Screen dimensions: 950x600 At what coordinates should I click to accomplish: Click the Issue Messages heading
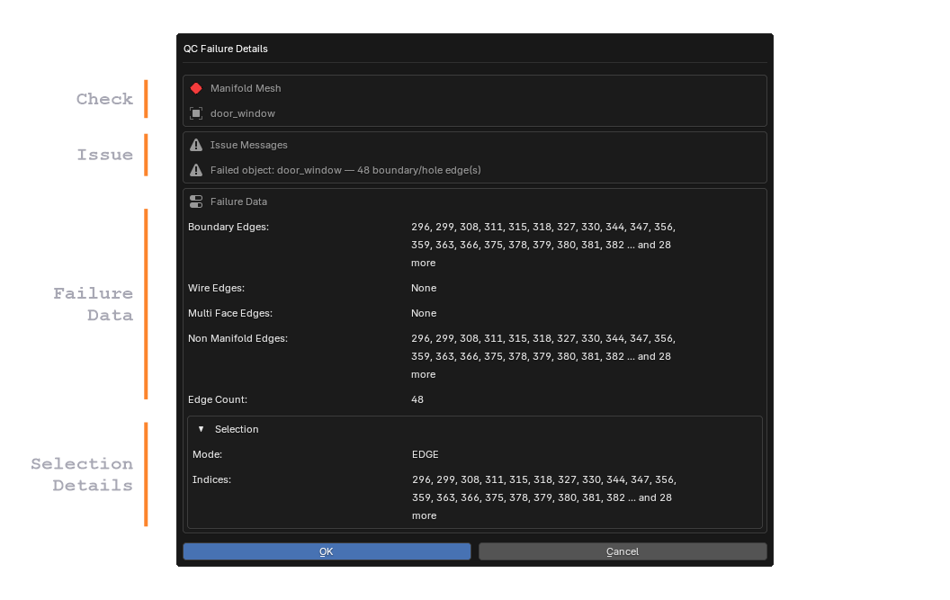[248, 145]
